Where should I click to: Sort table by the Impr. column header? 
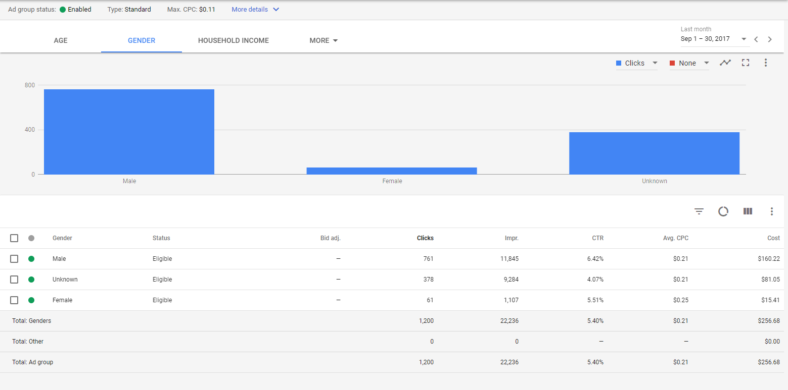(x=512, y=238)
